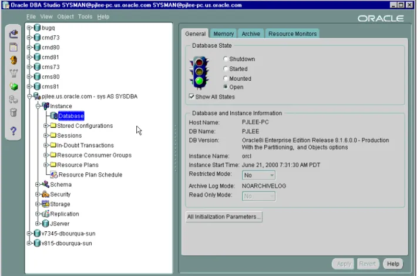Select the cmd81 tree item label
Screen dimensions: 420x276
[50, 57]
